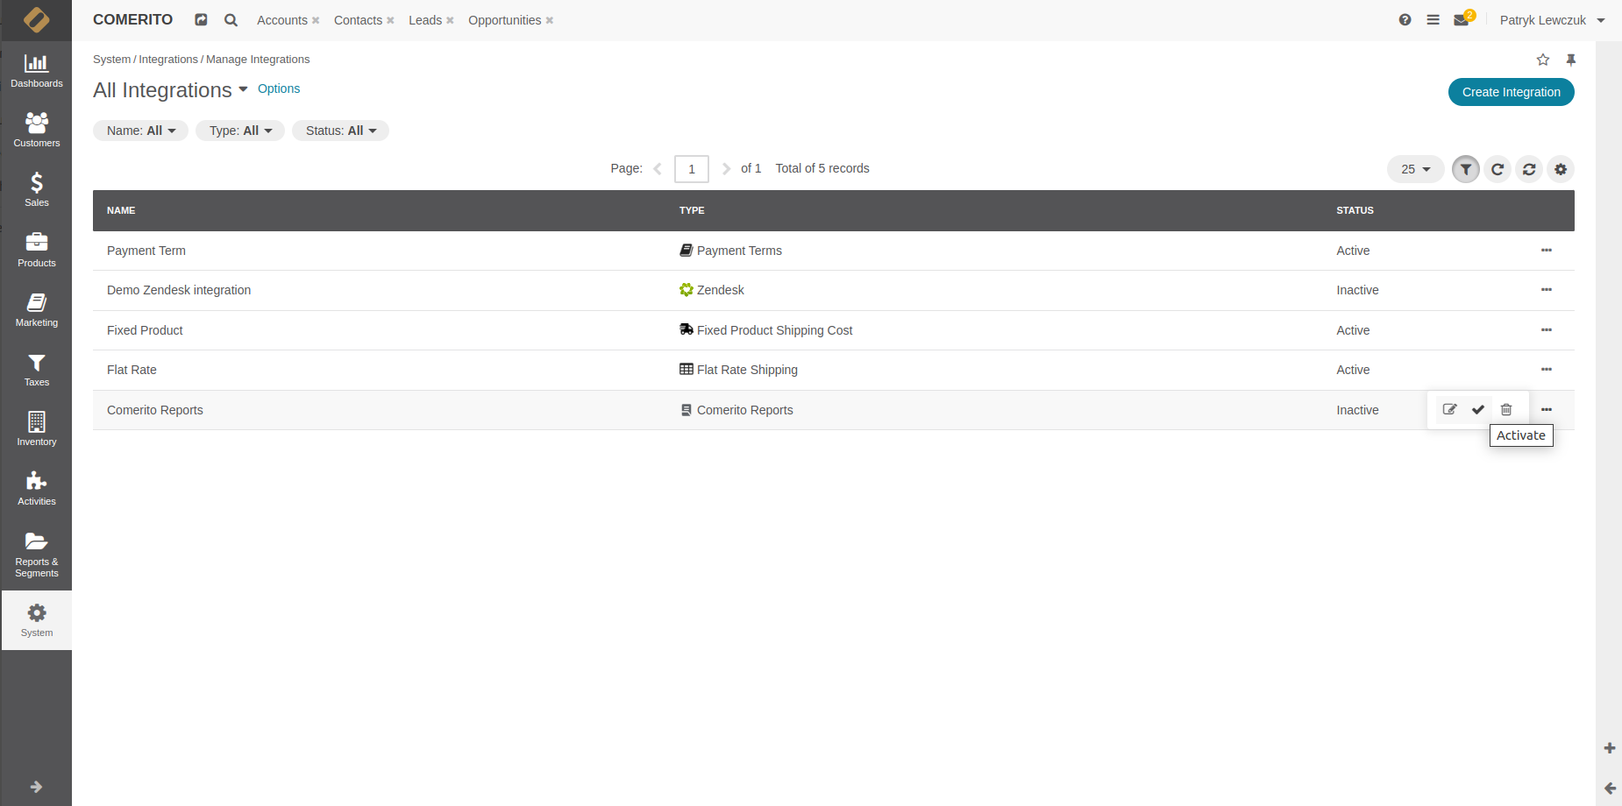Open the Inventory sidebar menu

pos(37,428)
